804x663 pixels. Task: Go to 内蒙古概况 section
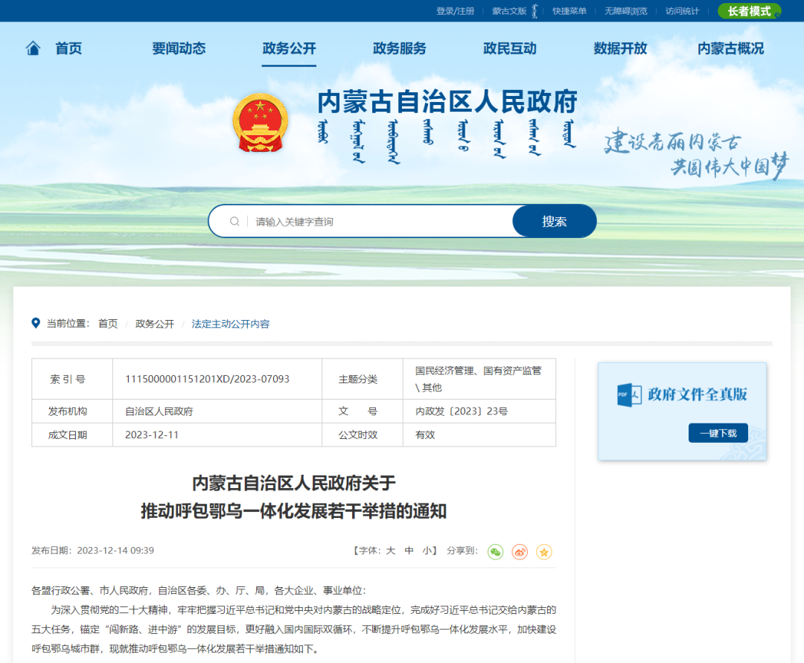(730, 49)
